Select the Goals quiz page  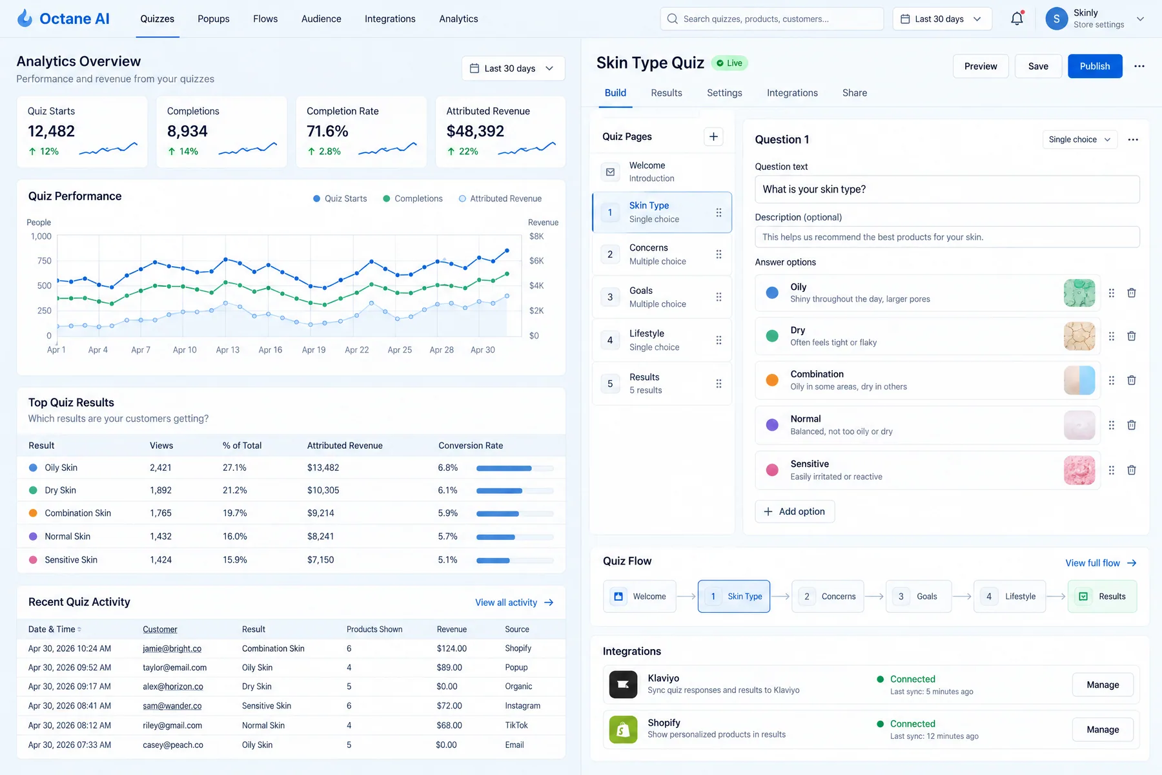tap(662, 297)
